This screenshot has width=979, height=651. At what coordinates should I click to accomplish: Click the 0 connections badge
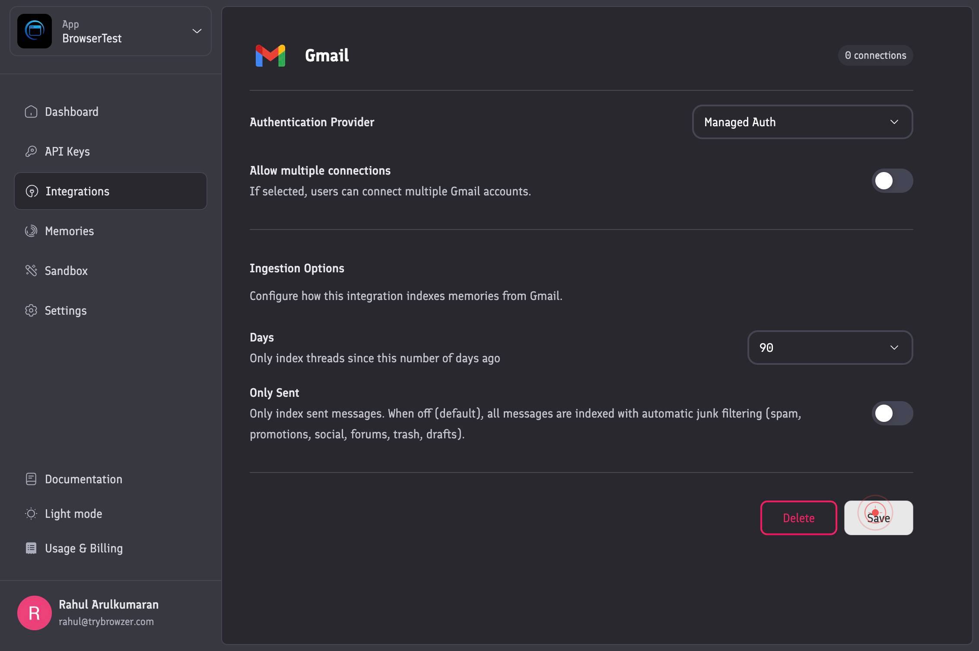coord(875,55)
